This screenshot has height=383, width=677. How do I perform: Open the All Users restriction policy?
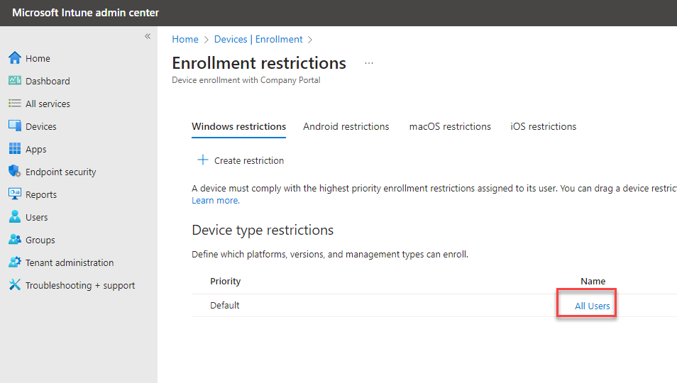click(x=593, y=306)
